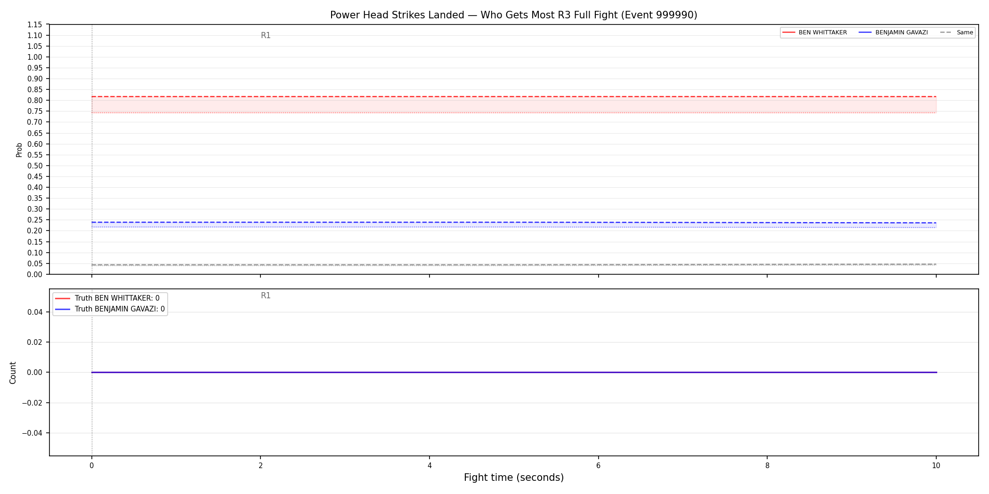989x494 pixels.
Task: Click the x-axis tick label 4
Action: (x=430, y=466)
